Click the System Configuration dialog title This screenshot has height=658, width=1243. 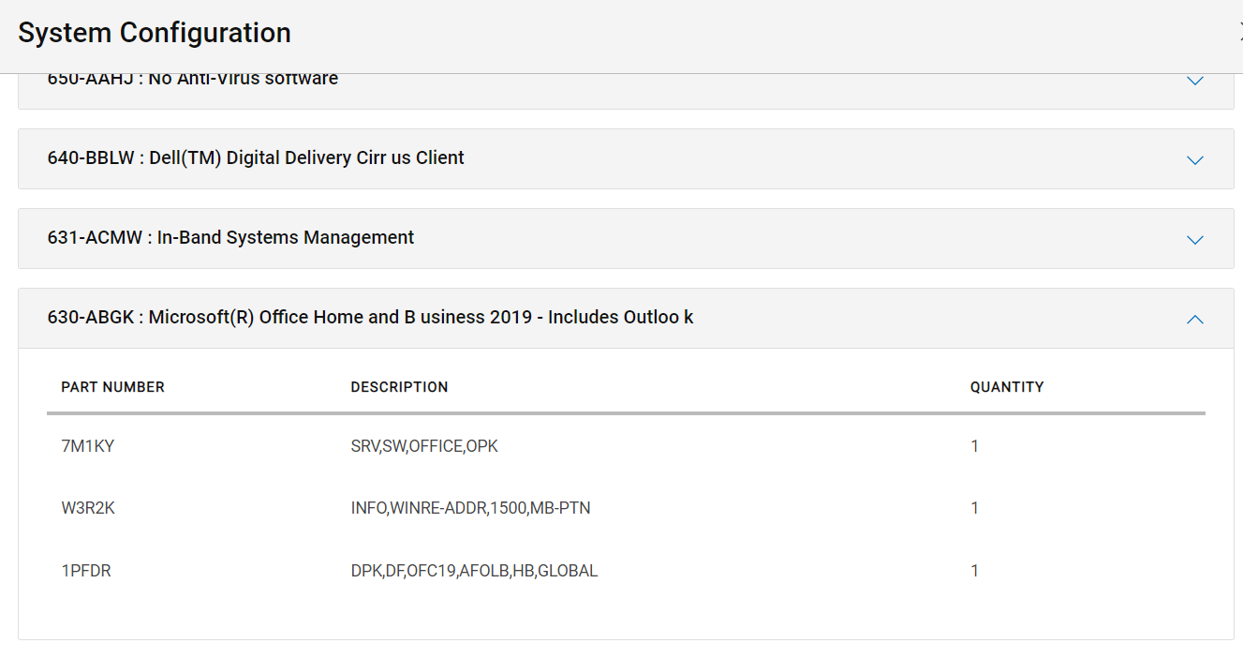click(155, 33)
